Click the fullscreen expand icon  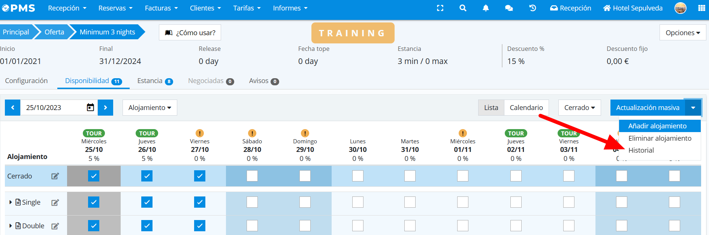click(x=440, y=8)
